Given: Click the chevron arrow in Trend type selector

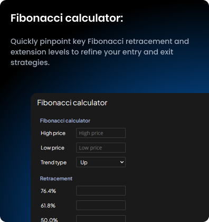Looking at the screenshot, I should [122, 162].
